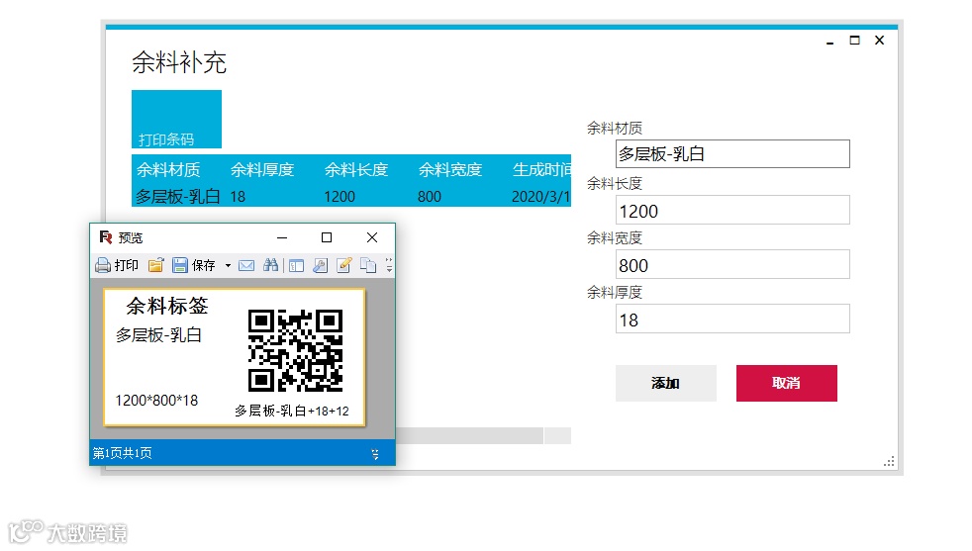Maximize the 预览 preview window
972x551 pixels.
327,237
